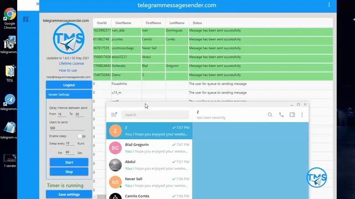
Task: Toggle the Enable sleep switch
Action: pos(82,137)
